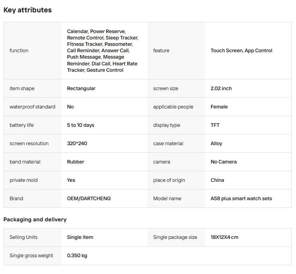Click the item shape label
This screenshot has height=274, width=296.
pos(22,89)
